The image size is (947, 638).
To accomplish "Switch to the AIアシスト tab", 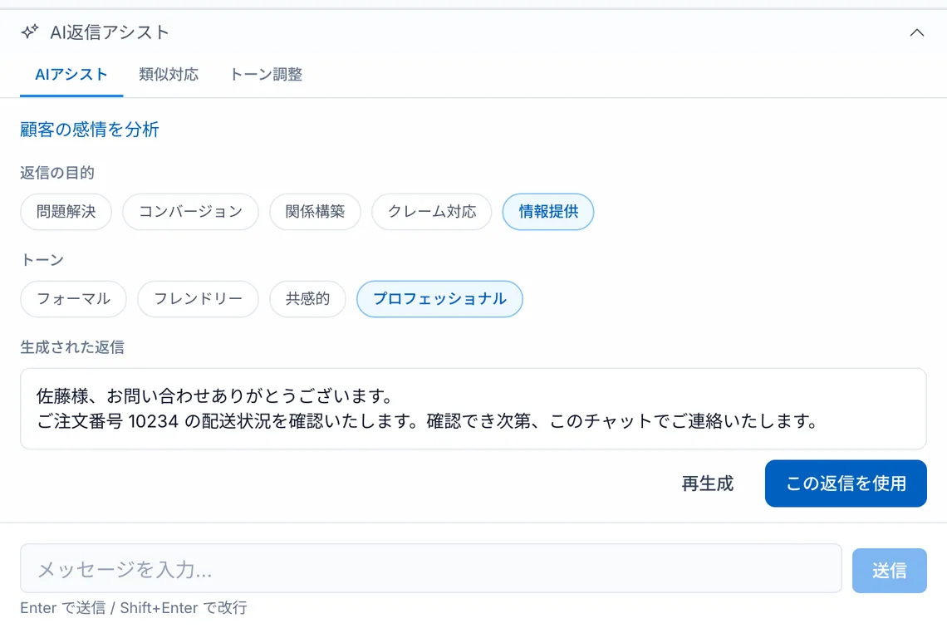I will pyautogui.click(x=71, y=74).
